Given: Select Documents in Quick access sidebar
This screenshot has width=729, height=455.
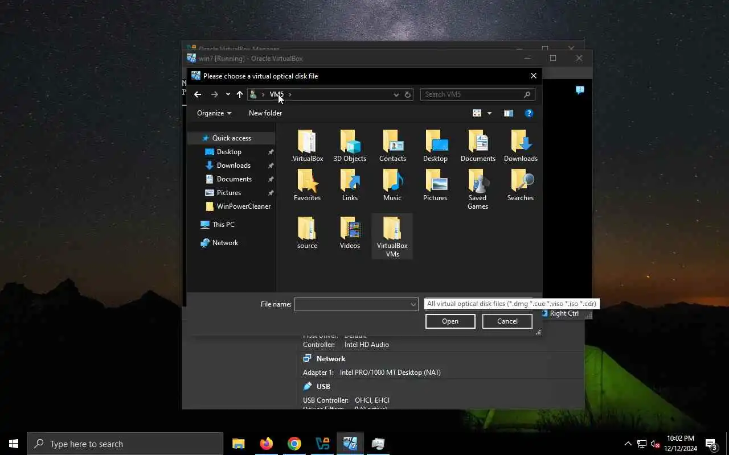Looking at the screenshot, I should (234, 179).
